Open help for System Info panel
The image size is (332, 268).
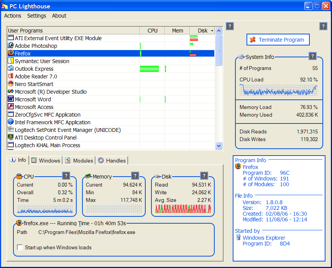tap(312, 56)
